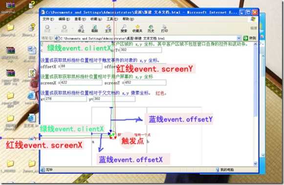The width and height of the screenshot is (284, 185).
Task: Click the page scrollbar down arrow
Action: click(x=256, y=164)
